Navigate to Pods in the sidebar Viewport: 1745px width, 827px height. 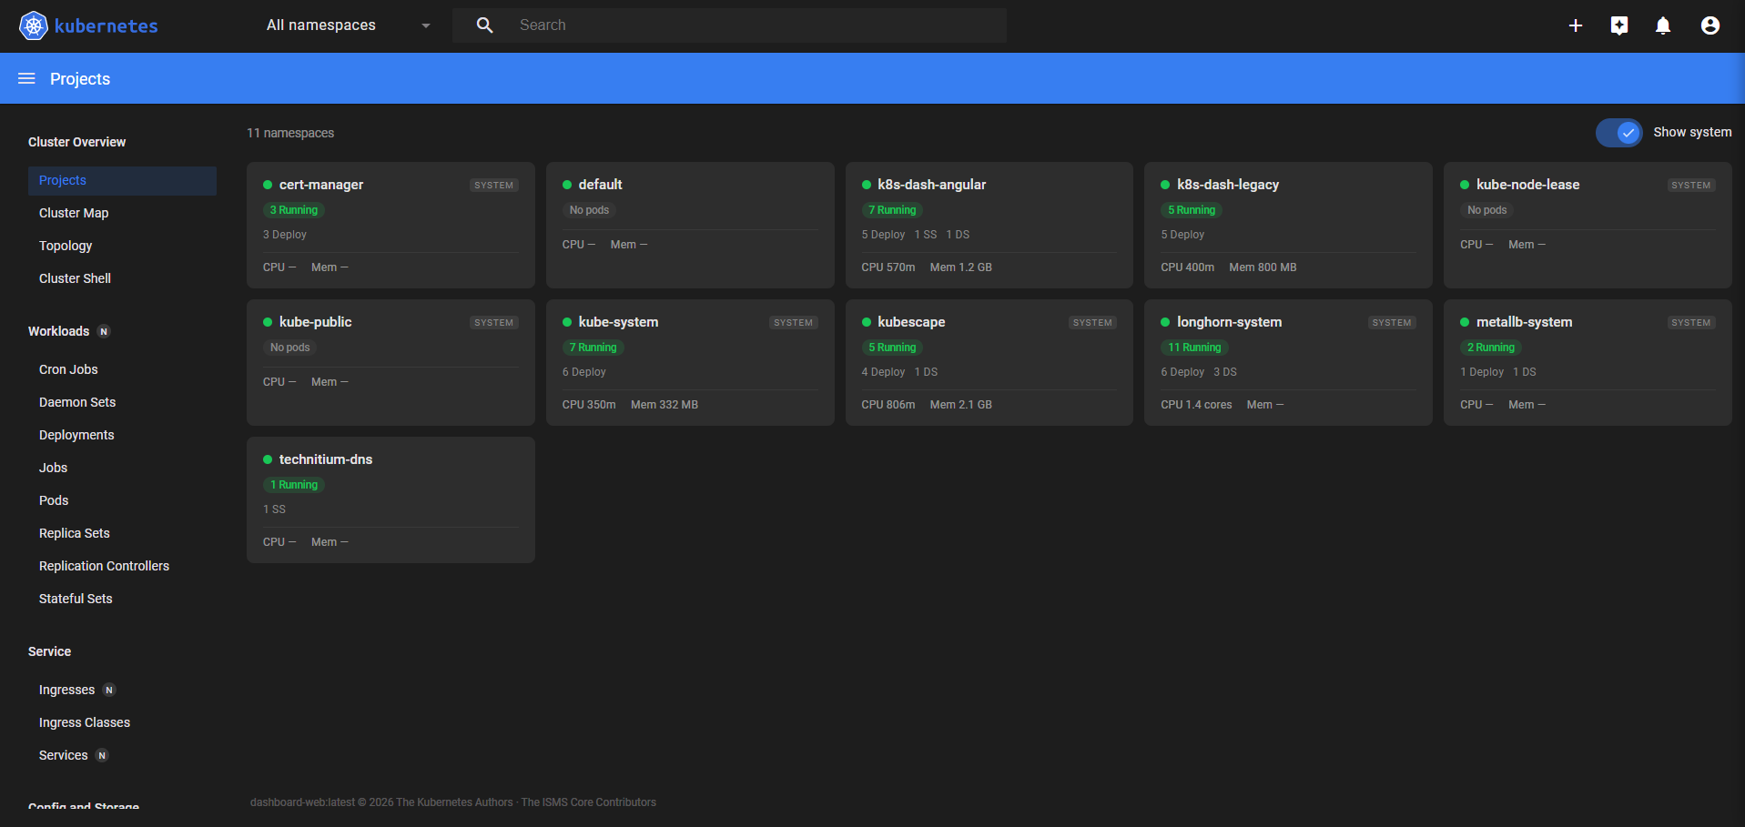pos(54,500)
